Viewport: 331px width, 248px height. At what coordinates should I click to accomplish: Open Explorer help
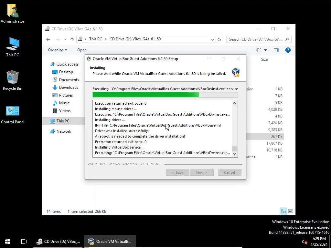(x=288, y=50)
